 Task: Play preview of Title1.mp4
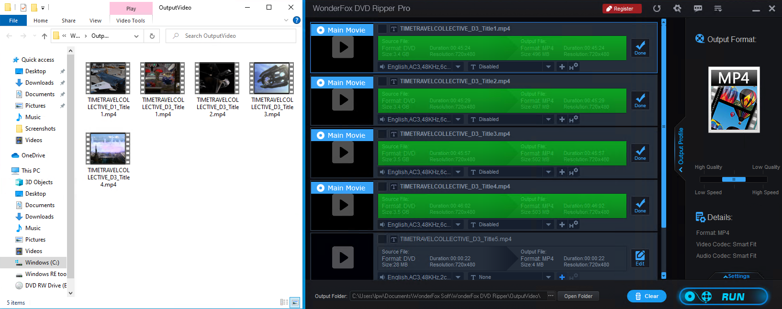(x=343, y=47)
